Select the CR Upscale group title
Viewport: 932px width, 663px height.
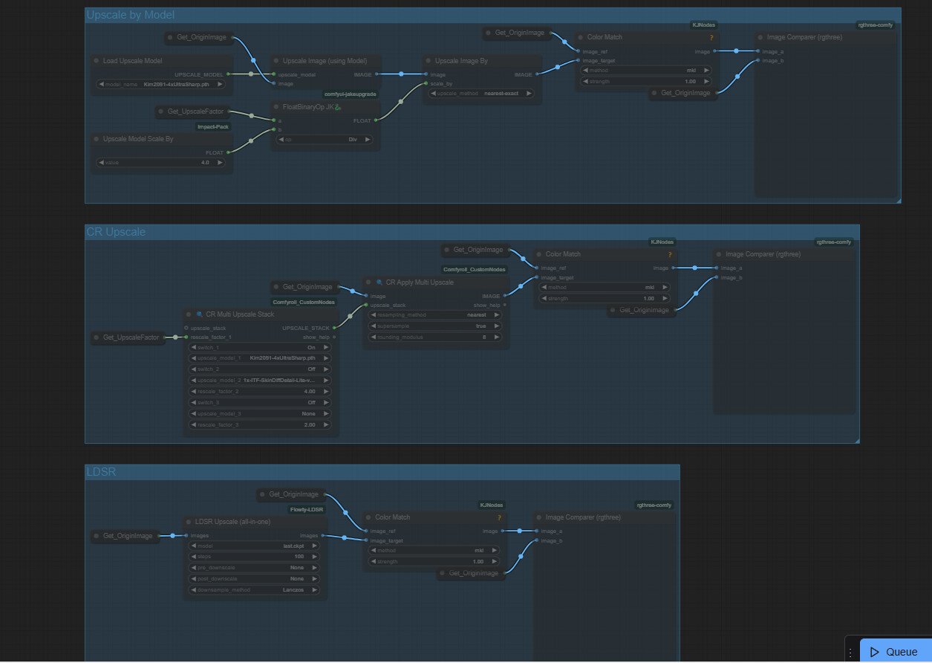(116, 232)
